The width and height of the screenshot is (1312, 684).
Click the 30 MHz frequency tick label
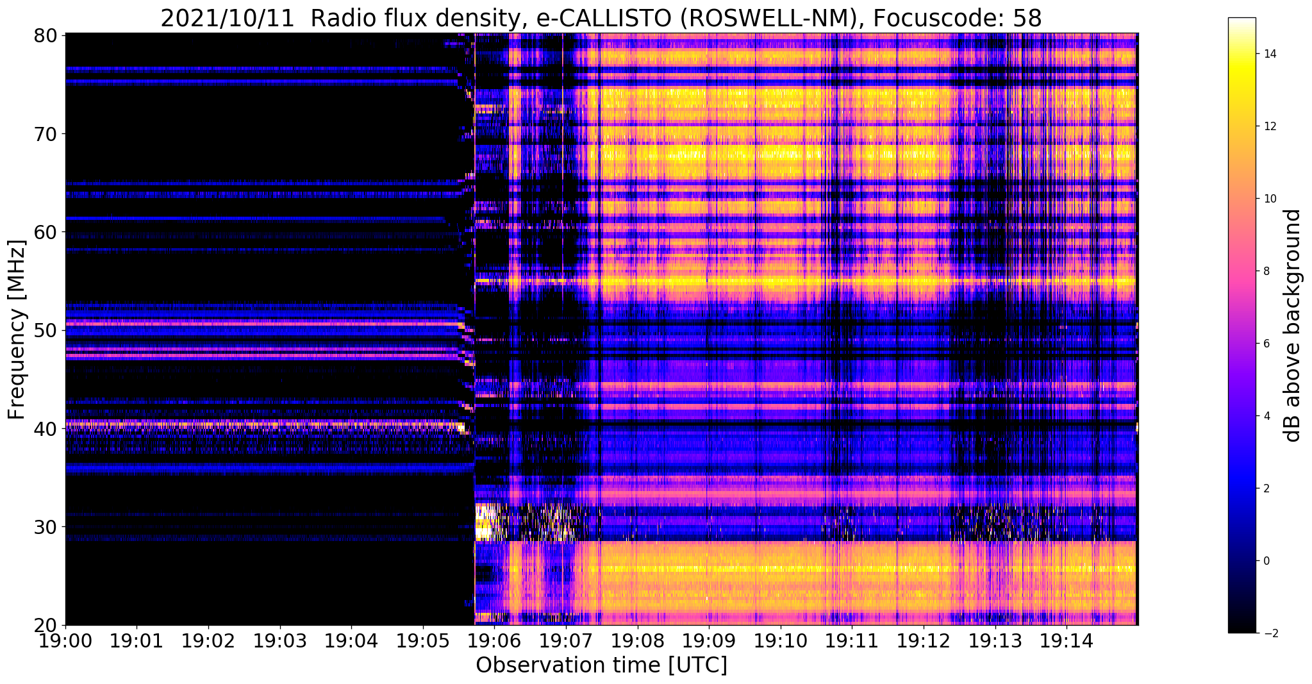point(45,527)
